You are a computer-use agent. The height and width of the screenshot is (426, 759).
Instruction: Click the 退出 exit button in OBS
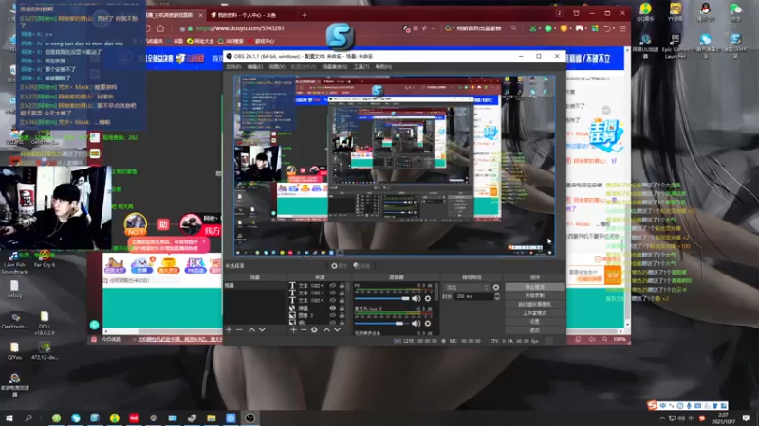click(534, 330)
